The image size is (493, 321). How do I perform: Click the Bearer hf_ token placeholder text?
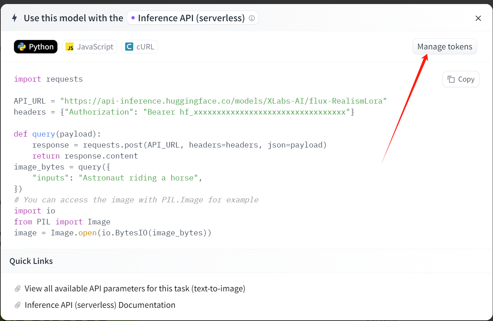coord(247,112)
